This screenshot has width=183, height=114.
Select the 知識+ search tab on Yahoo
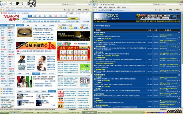click(35, 16)
